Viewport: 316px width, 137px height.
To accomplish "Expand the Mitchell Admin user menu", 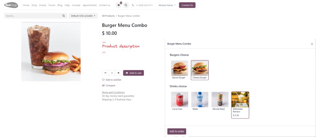I will [167, 5].
